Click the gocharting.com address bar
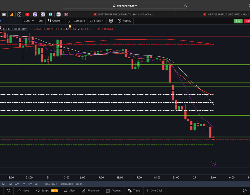This screenshot has width=250, height=195. pyautogui.click(x=125, y=6)
